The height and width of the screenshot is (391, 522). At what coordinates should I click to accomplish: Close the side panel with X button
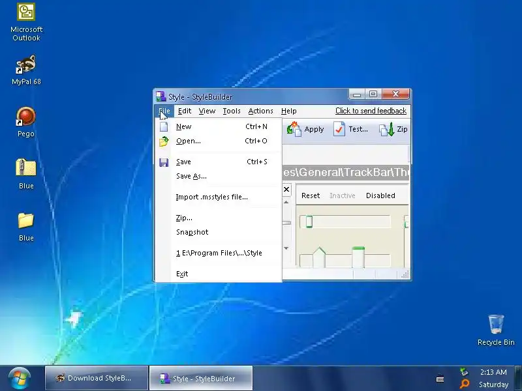click(x=286, y=190)
